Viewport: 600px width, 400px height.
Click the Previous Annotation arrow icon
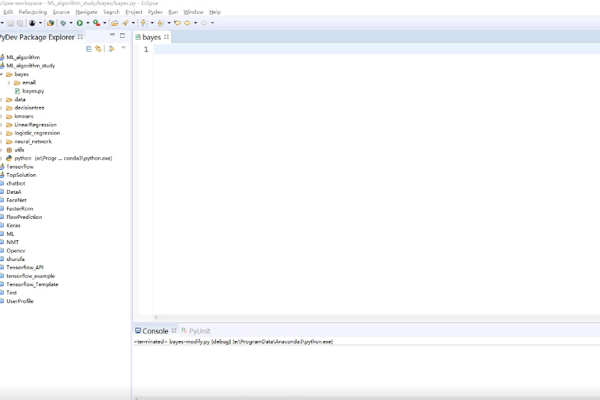click(x=161, y=23)
